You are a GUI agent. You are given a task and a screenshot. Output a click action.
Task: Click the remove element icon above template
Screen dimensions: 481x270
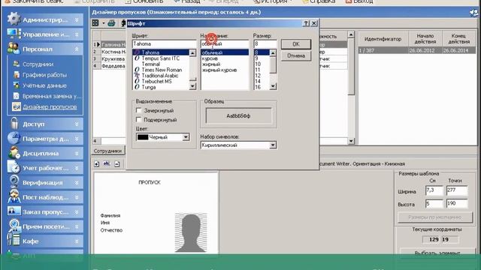(x=117, y=164)
